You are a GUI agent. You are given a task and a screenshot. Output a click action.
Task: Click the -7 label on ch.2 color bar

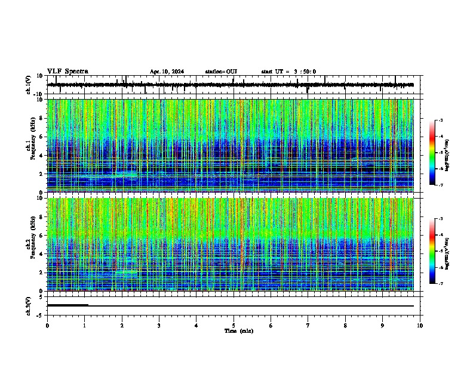coord(441,283)
